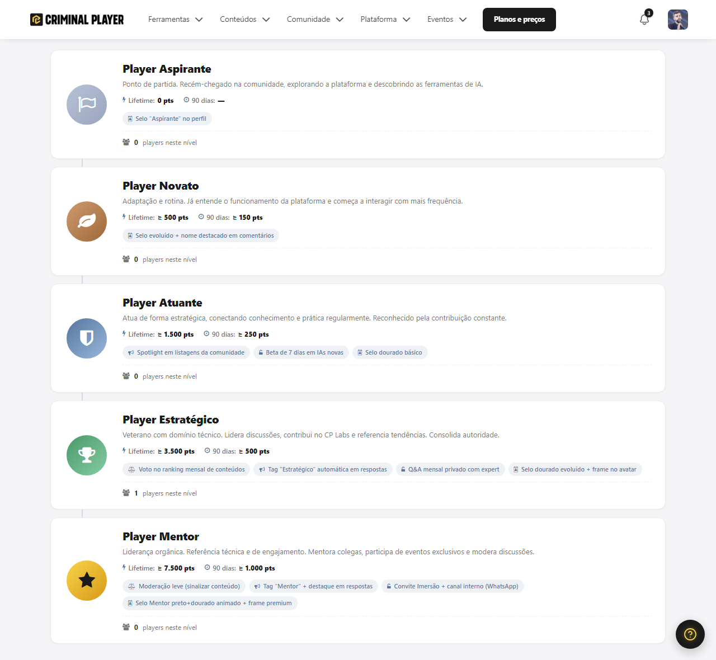This screenshot has width=716, height=660.
Task: Click the clock icon in Player Estratégico row
Action: coord(208,451)
